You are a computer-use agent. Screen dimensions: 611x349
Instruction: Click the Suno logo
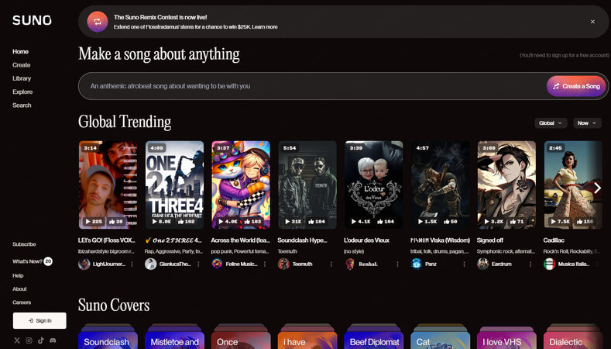(x=32, y=20)
